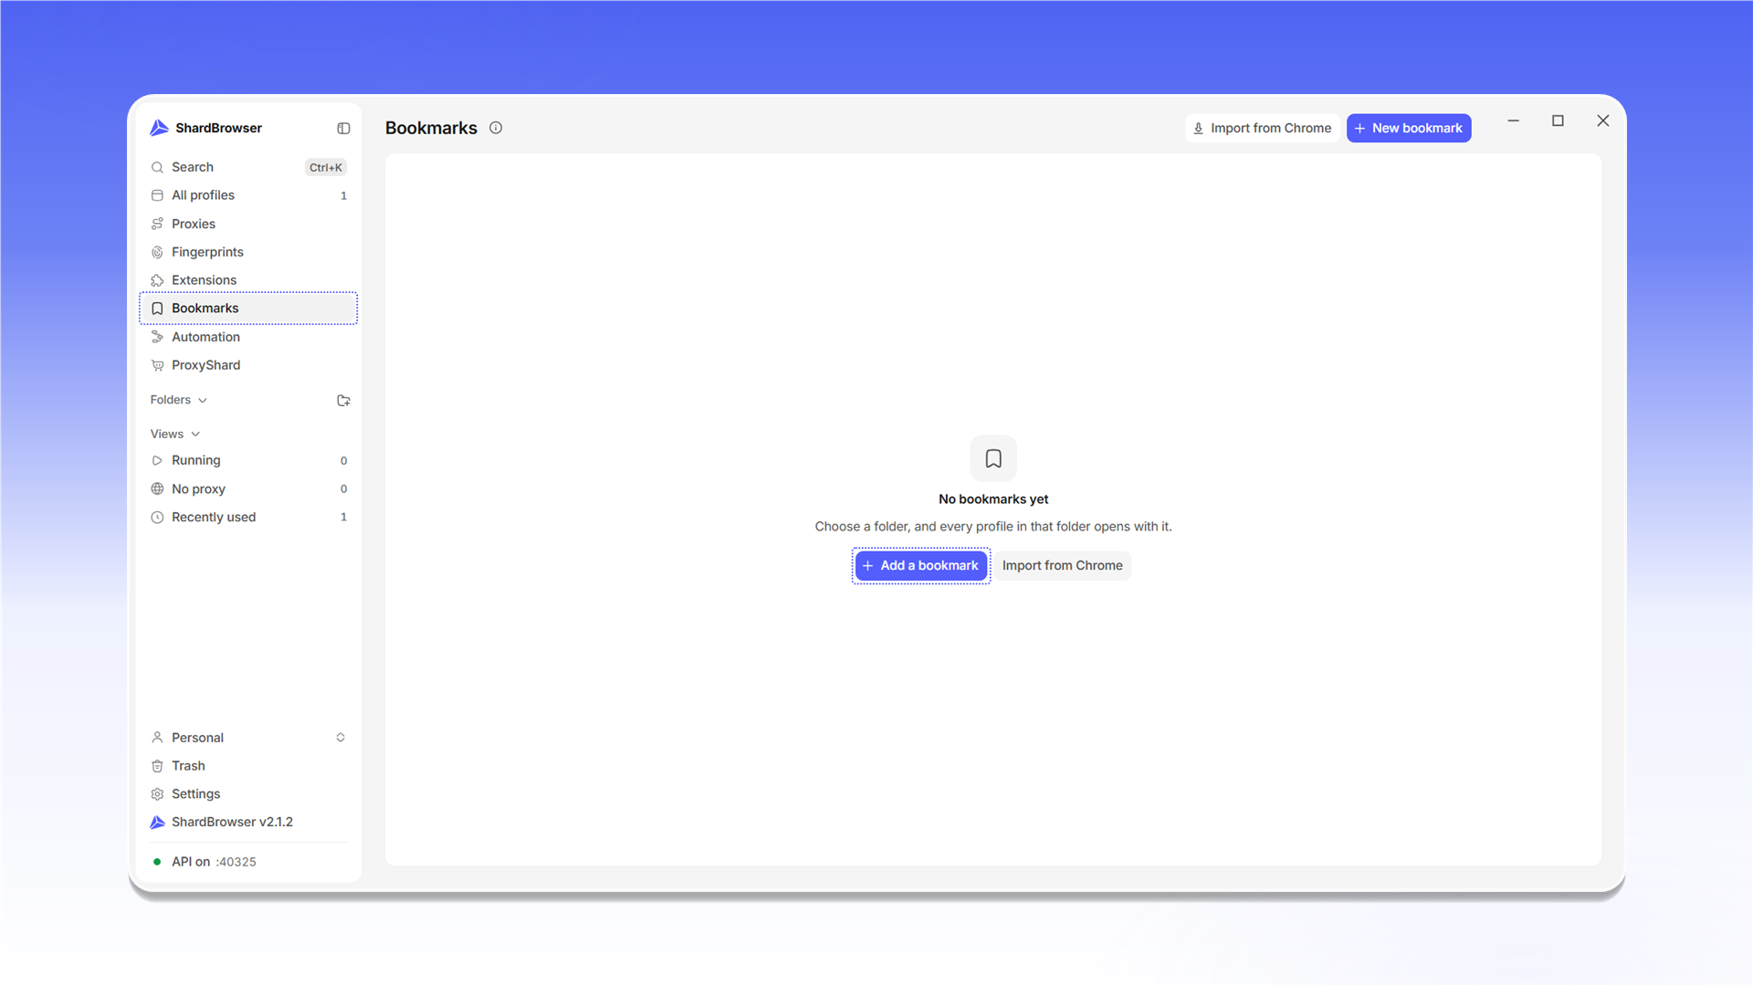Click the New bookmark button
The image size is (1753, 986).
click(1409, 128)
